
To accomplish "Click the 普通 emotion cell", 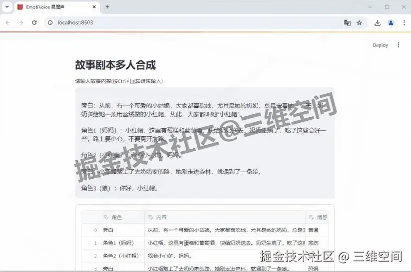I will pyautogui.click(x=317, y=230).
